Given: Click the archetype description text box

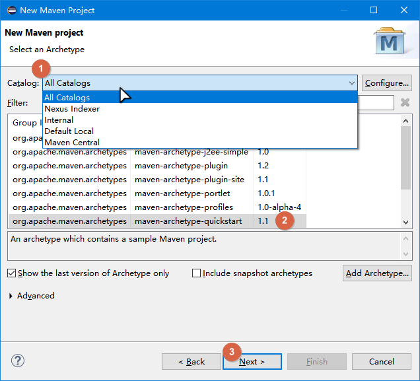Looking at the screenshot, I should tap(210, 246).
